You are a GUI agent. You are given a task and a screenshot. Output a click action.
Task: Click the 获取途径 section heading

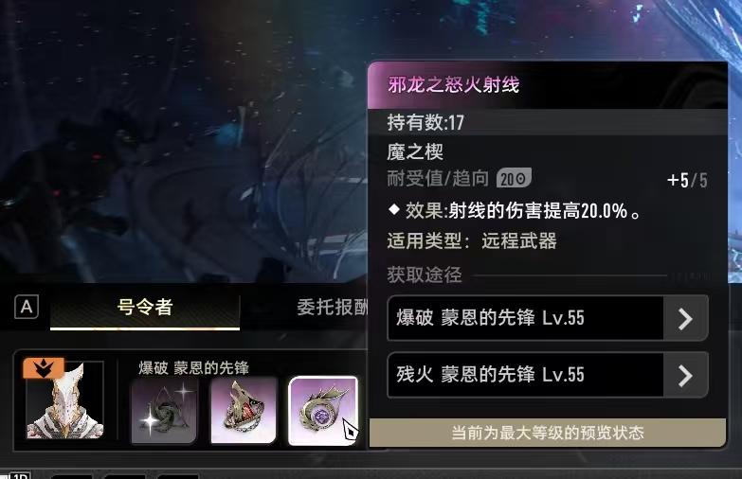click(425, 275)
